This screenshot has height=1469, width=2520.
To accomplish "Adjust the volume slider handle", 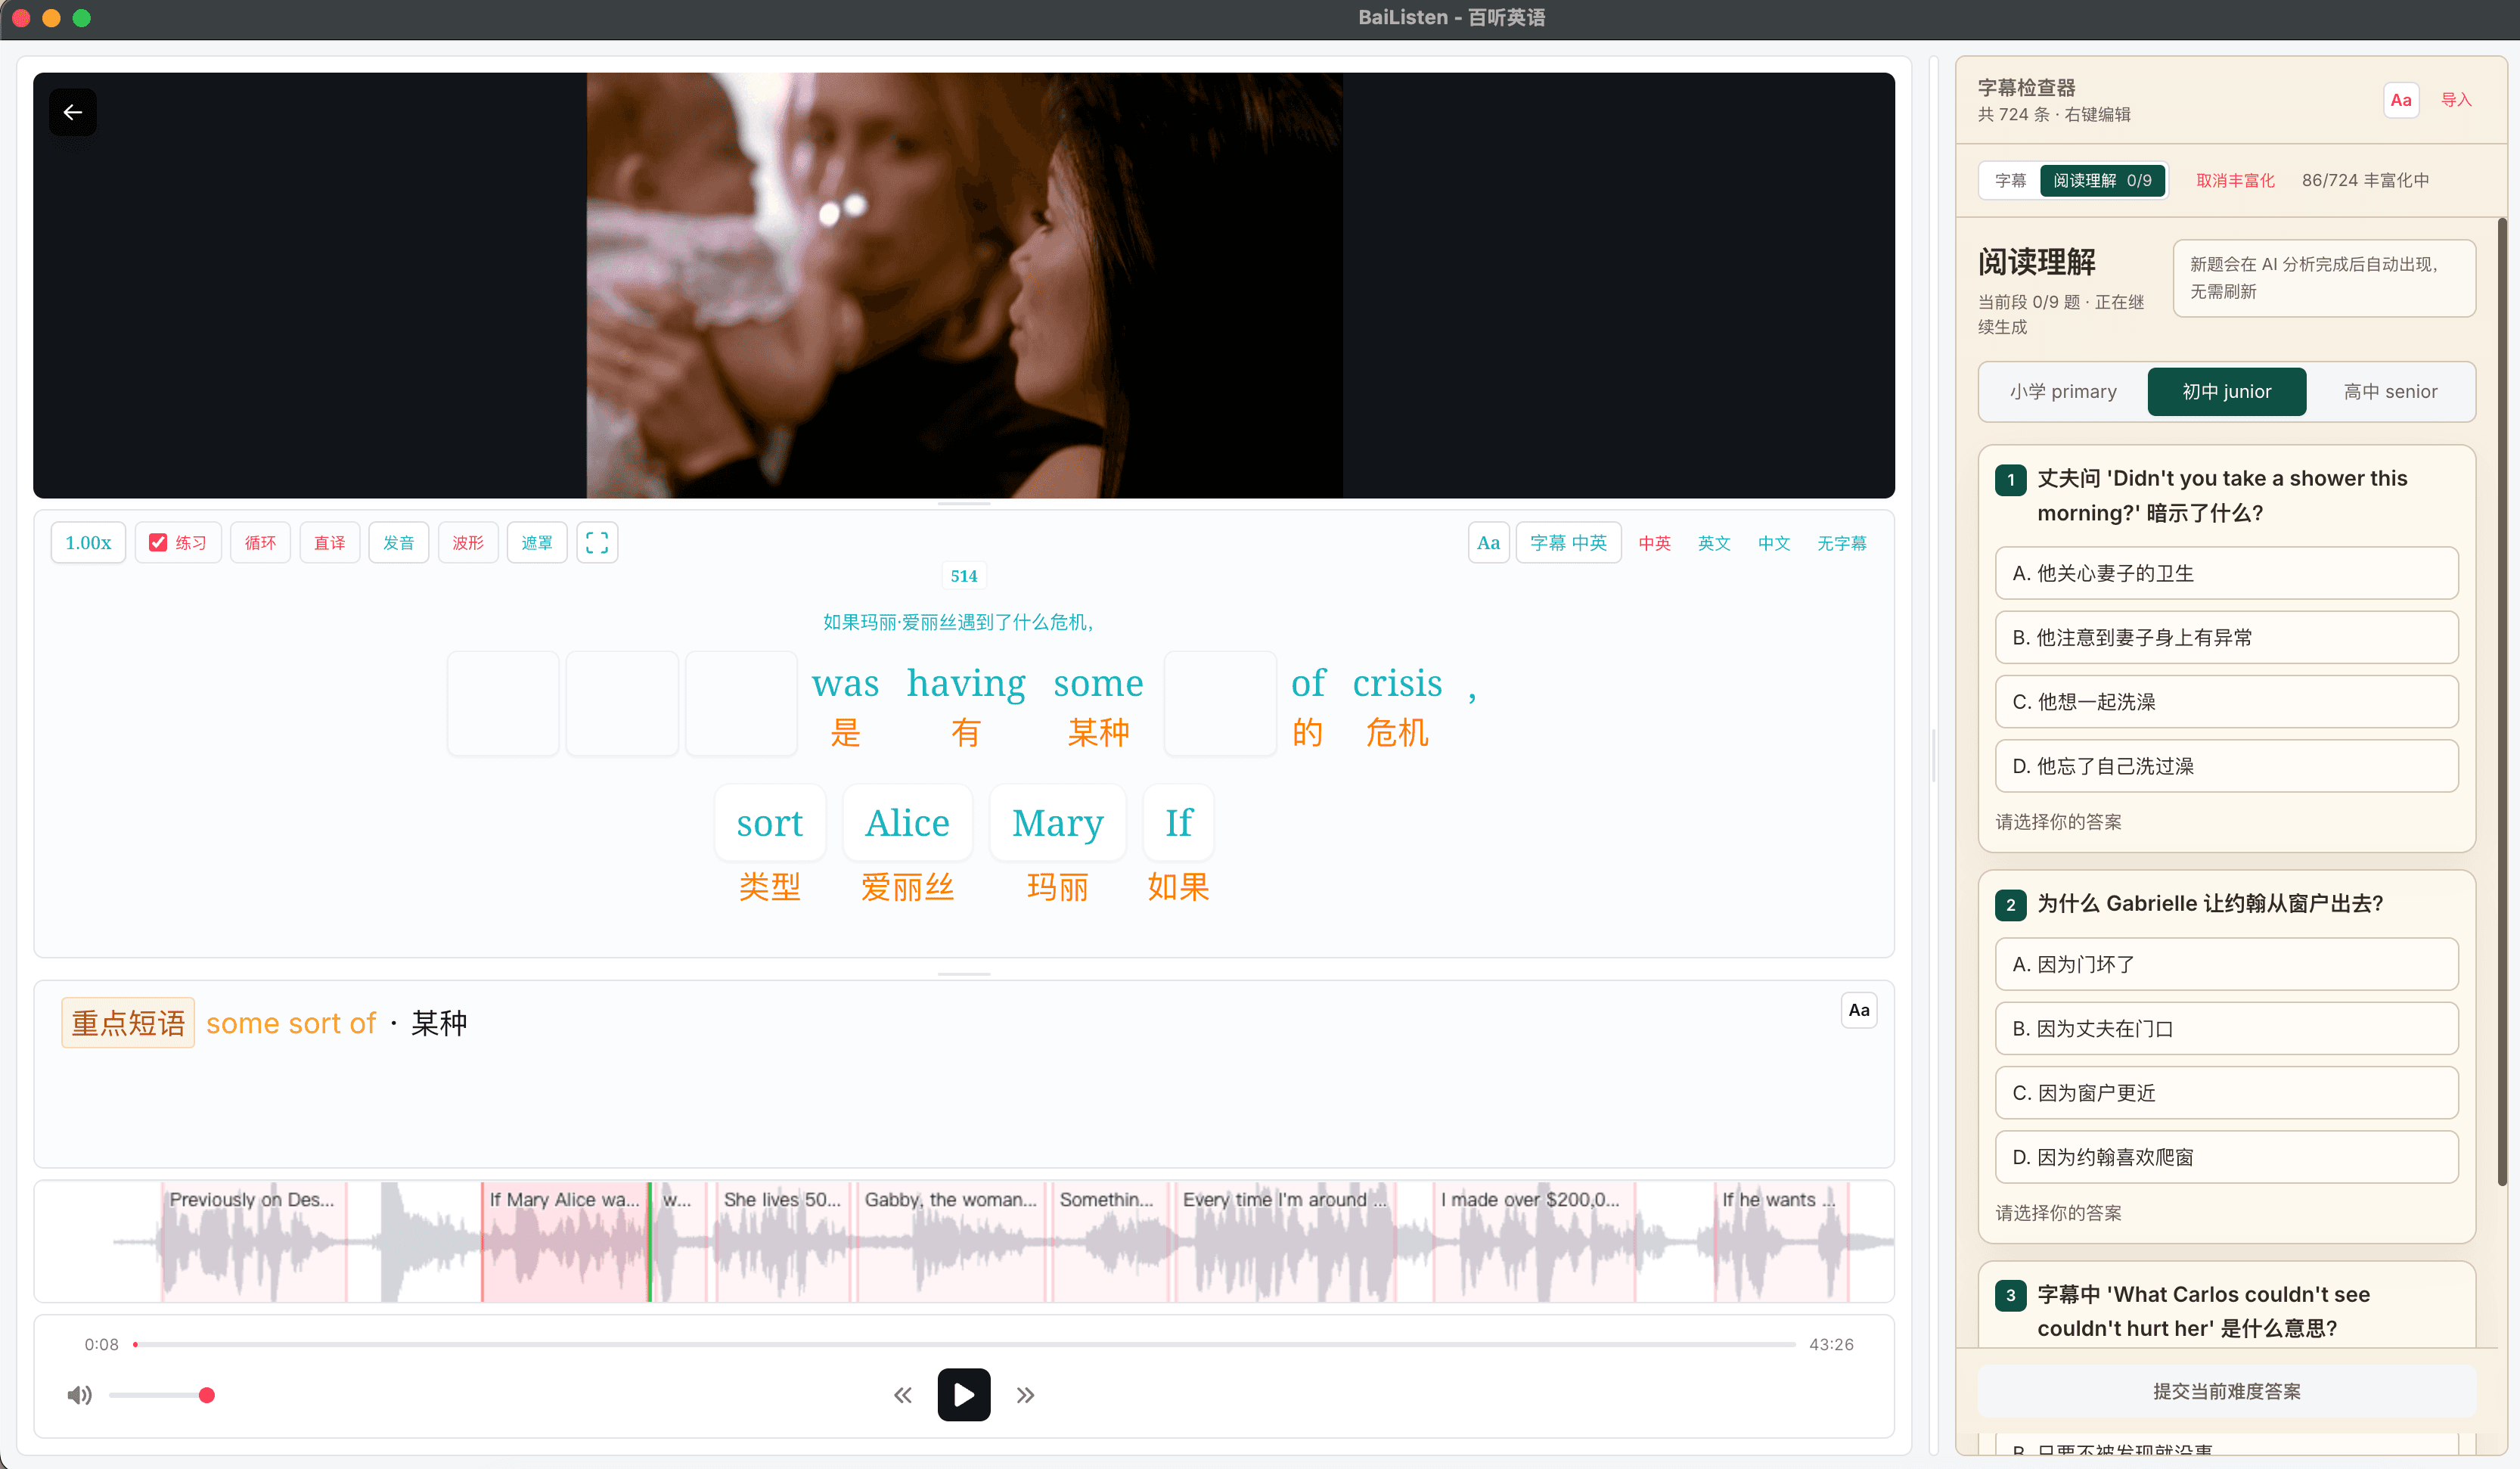I will (x=206, y=1395).
